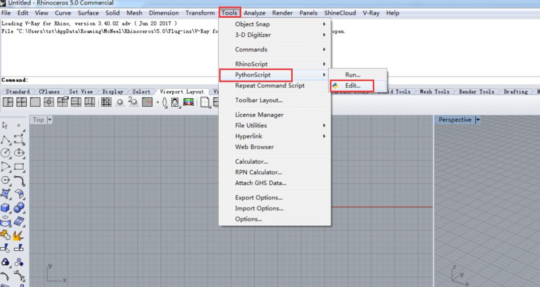Select the Polyline tool in left sidebar
Viewport: 540px width, 287px height.
point(5,139)
